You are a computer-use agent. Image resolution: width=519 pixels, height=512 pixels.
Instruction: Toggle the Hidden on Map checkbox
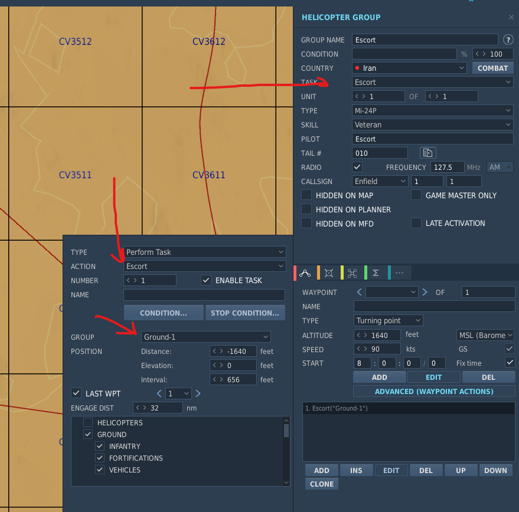point(306,195)
